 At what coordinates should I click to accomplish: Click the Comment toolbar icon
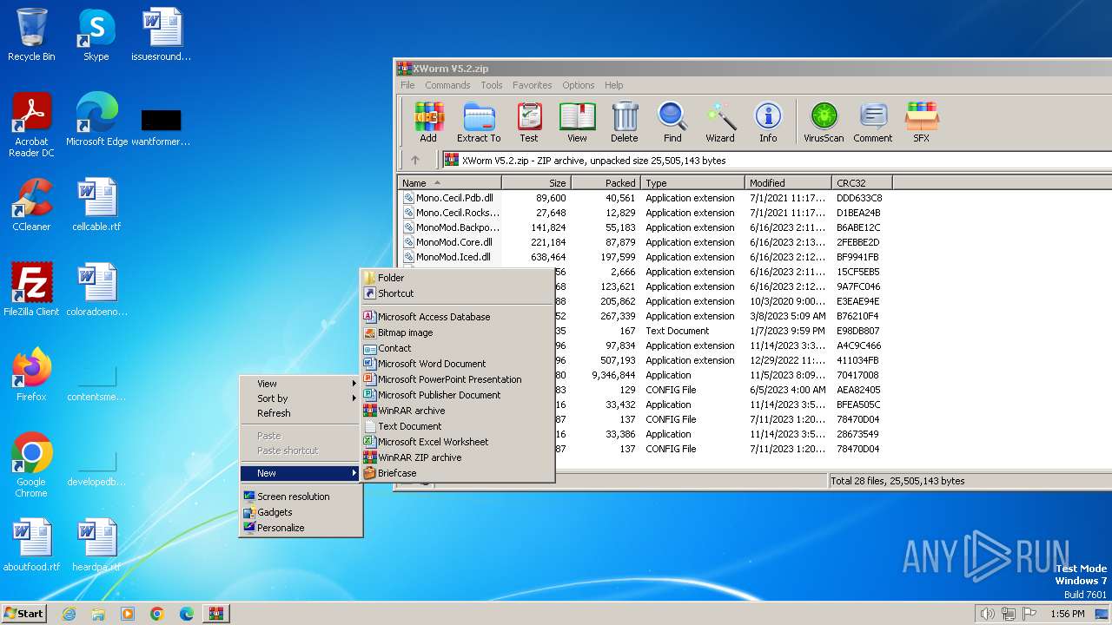click(873, 122)
